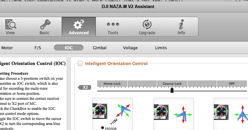
Task: Switch to the Gimbal sub-tab
Action: click(x=100, y=48)
